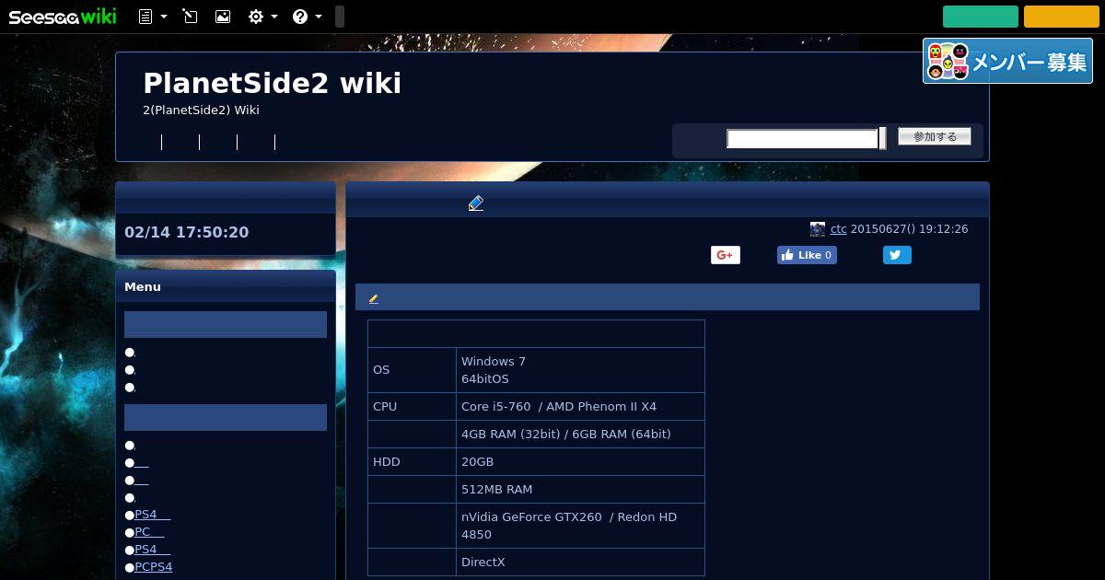1105x580 pixels.
Task: Click the 512MB RAM cell
Action: (x=580, y=490)
